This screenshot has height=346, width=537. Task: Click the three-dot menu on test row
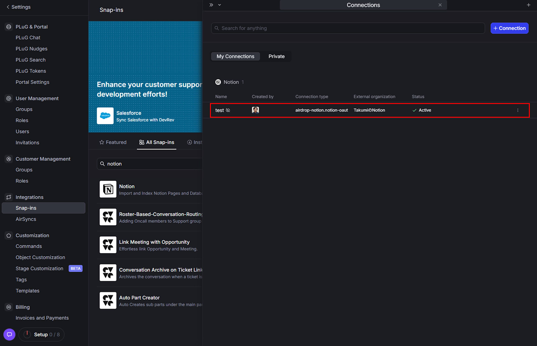coord(518,110)
